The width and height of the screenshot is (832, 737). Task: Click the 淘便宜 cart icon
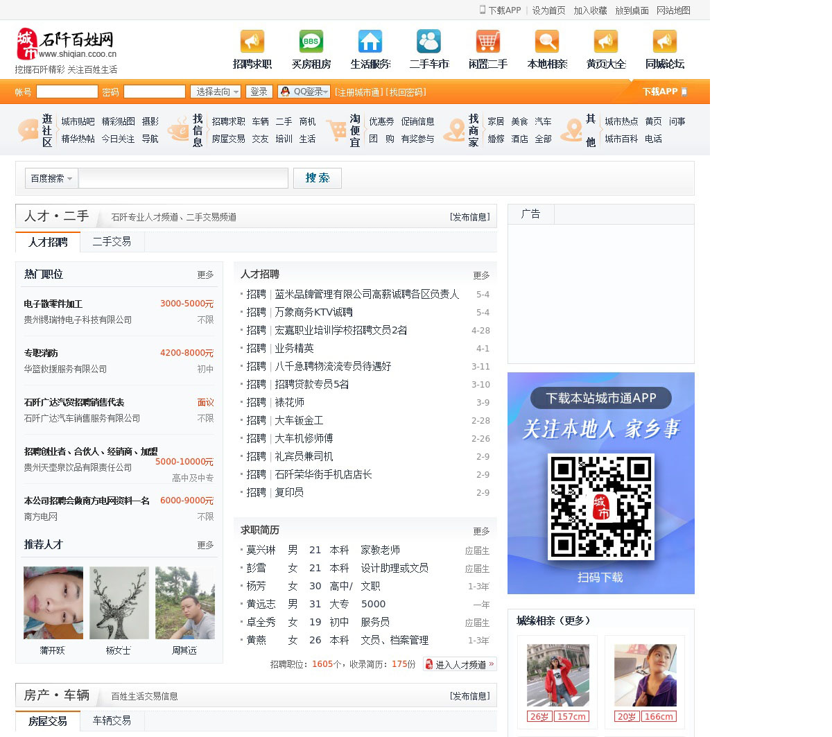[336, 130]
